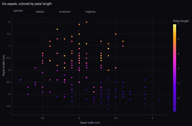The height and width of the screenshot is (126, 192).
Task: Click the yellow square at sepal length 7.7
Action: click(57, 29)
